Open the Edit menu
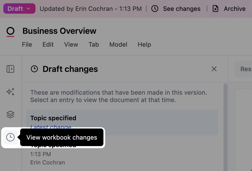Viewport: 252px width, 171px height. tap(48, 44)
